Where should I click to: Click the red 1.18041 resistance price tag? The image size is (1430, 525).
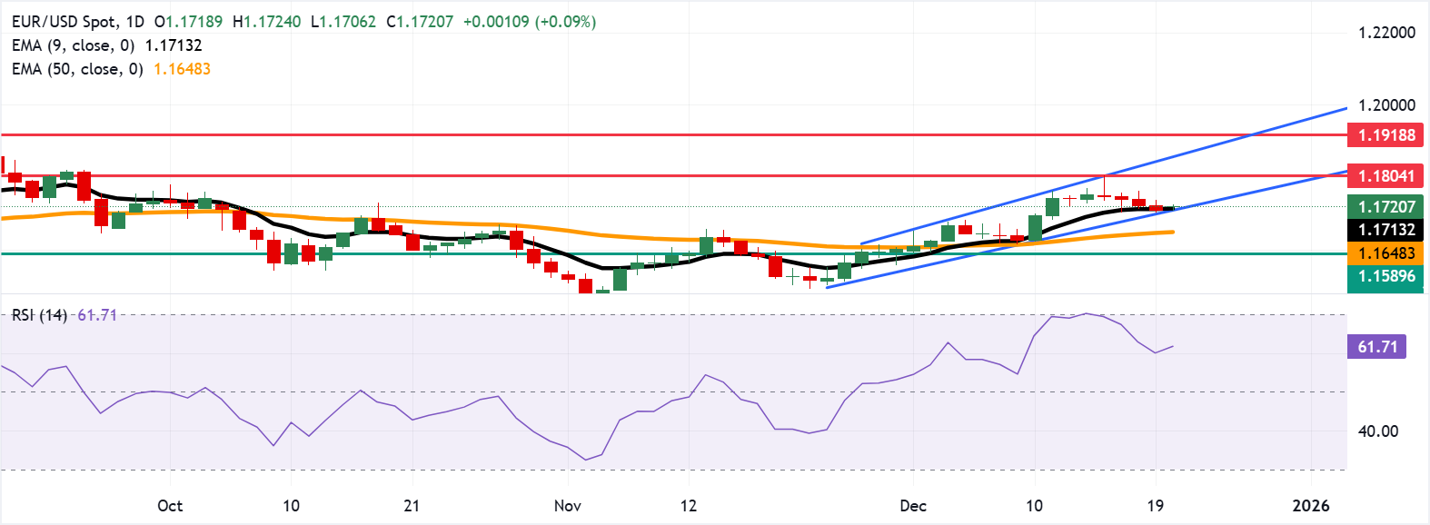point(1386,176)
